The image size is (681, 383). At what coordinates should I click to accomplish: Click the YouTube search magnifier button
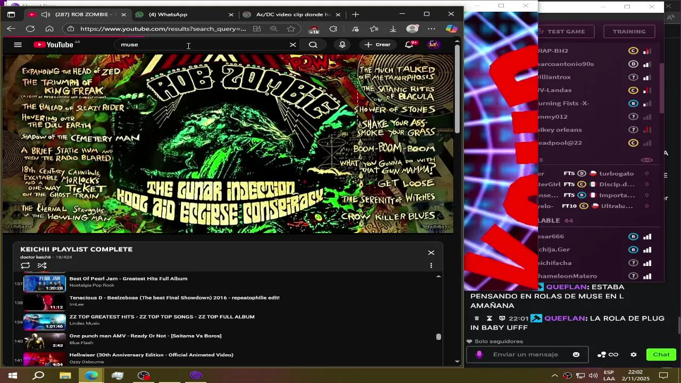click(x=313, y=45)
